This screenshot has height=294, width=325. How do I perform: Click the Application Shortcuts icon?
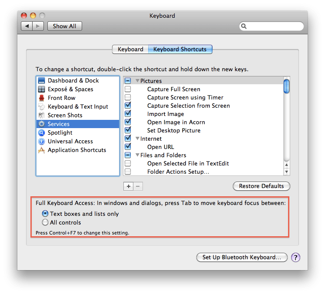tap(41, 150)
